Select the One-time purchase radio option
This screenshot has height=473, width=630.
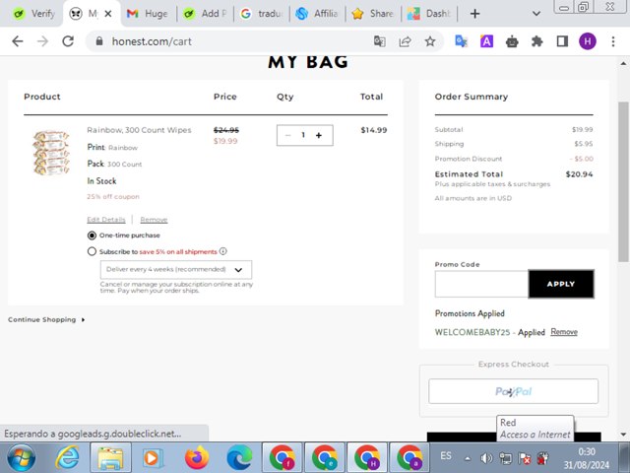[x=92, y=236]
